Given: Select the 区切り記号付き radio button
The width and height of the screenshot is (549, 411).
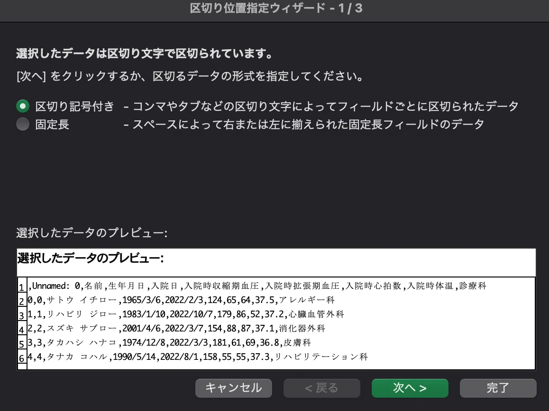Looking at the screenshot, I should 23,106.
